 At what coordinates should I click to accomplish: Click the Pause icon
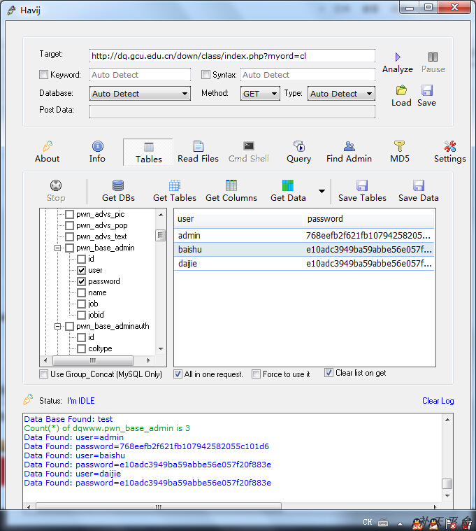point(433,57)
